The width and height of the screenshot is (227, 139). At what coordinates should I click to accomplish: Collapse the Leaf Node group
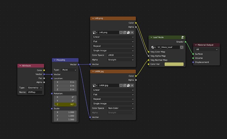(151, 37)
